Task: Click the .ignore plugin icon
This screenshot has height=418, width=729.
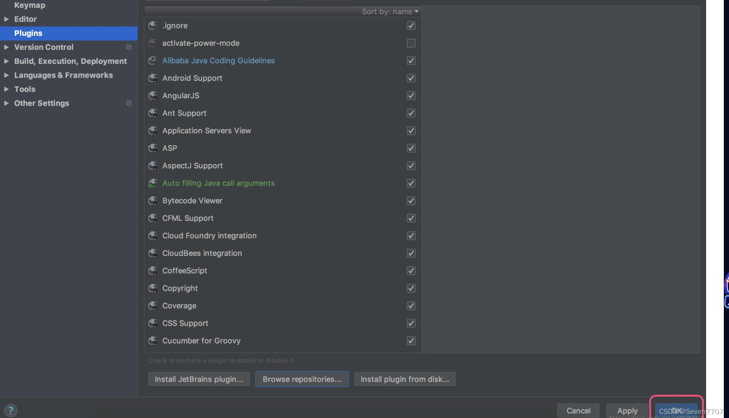Action: click(153, 25)
